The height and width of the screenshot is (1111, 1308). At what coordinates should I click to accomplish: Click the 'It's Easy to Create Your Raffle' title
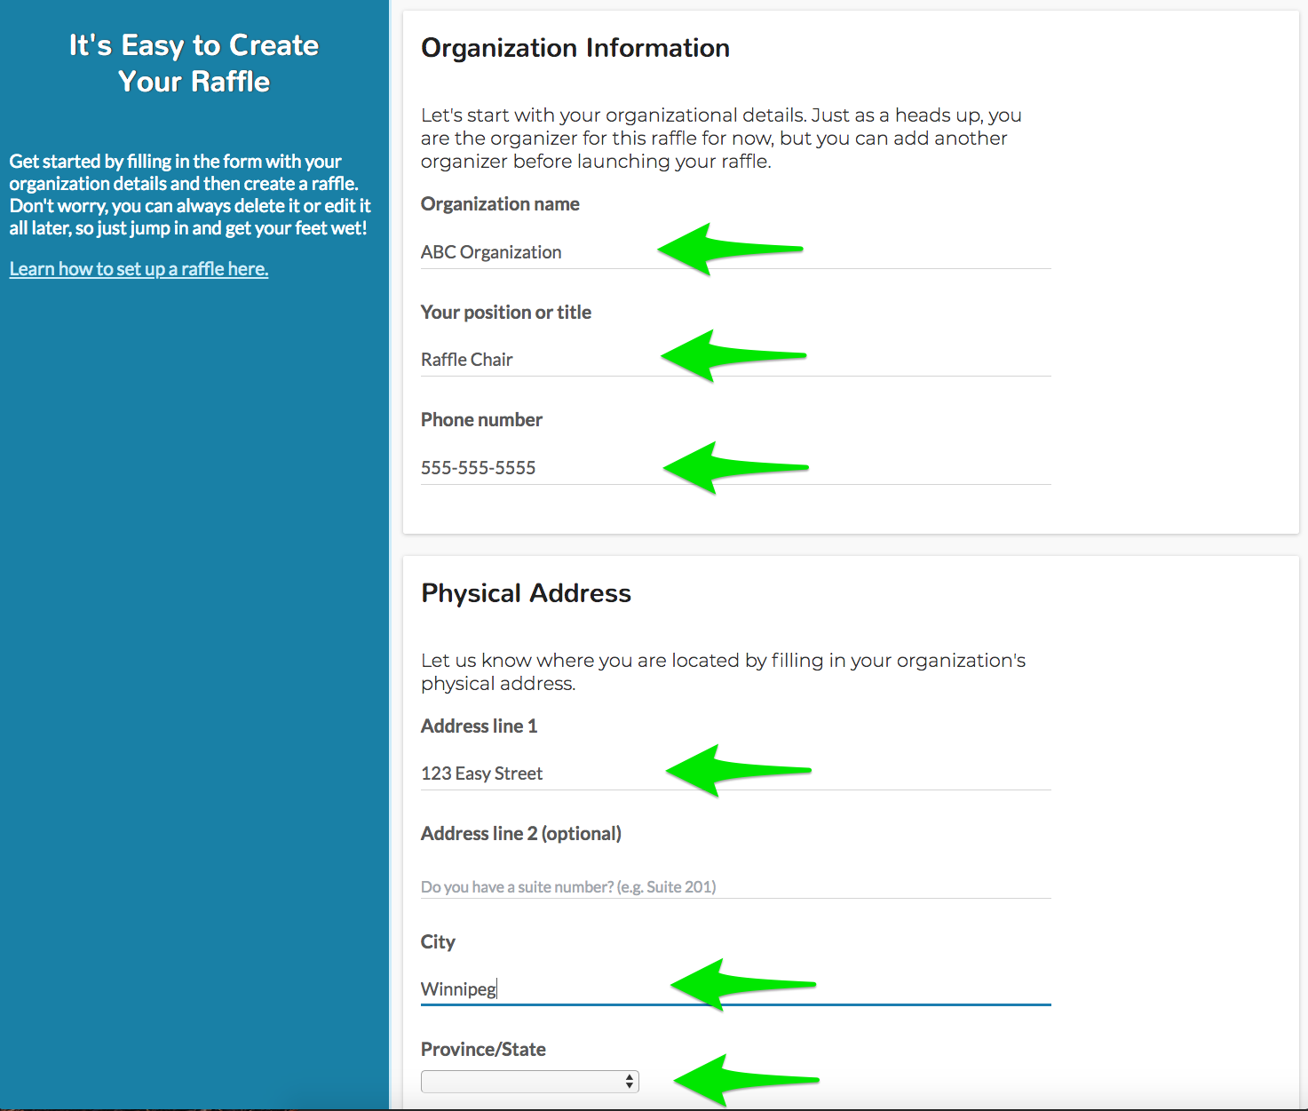click(194, 63)
